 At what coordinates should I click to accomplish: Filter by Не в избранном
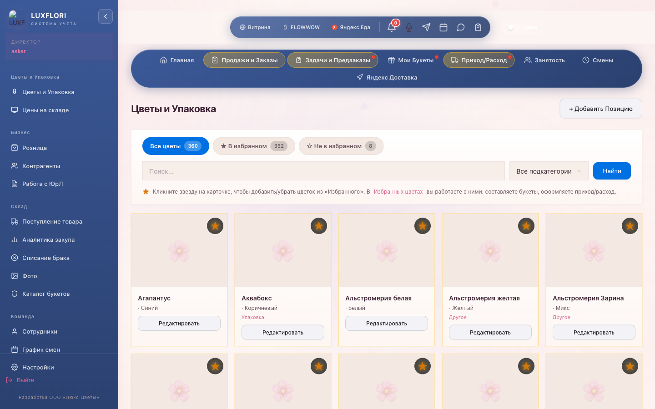(341, 146)
